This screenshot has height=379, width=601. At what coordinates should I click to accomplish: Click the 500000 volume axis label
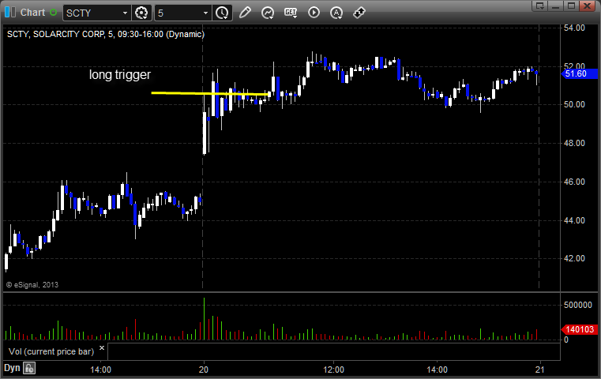click(x=578, y=305)
